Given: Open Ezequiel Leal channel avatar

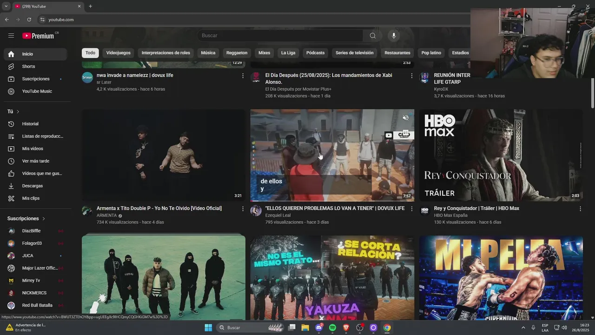Looking at the screenshot, I should click(256, 211).
